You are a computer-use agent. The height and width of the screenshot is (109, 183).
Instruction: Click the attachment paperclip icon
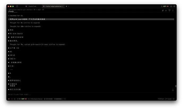[x=163, y=11]
